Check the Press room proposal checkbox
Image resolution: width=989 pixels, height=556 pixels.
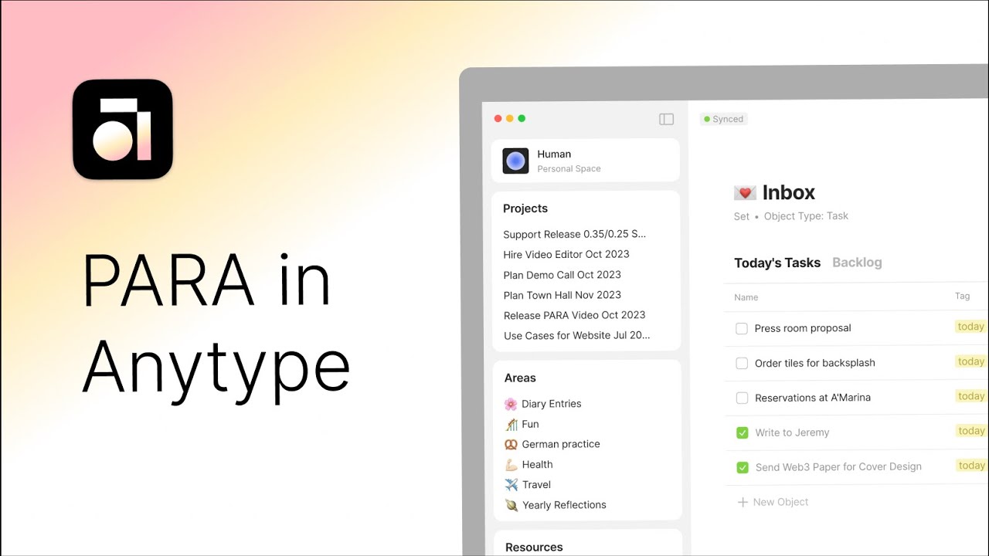(x=742, y=328)
